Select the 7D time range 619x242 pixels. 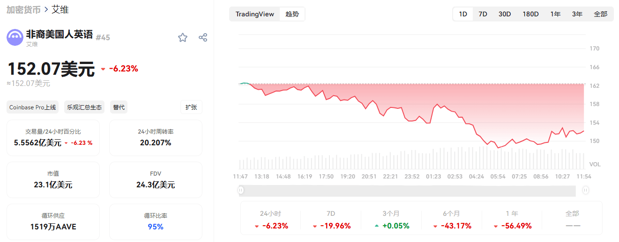pos(483,14)
